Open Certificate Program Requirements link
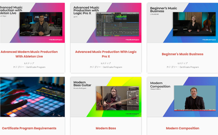Image resolution: width=218 pixels, height=135 pixels. [x=29, y=128]
